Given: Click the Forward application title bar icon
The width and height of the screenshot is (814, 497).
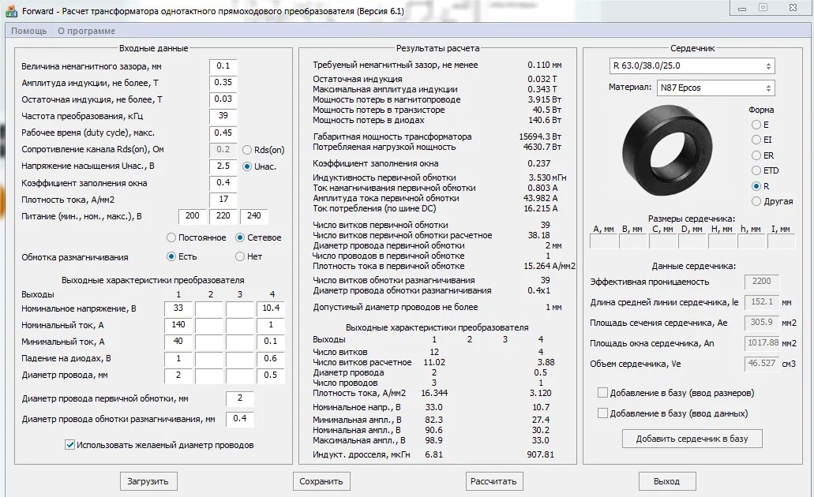Looking at the screenshot, I should point(12,10).
